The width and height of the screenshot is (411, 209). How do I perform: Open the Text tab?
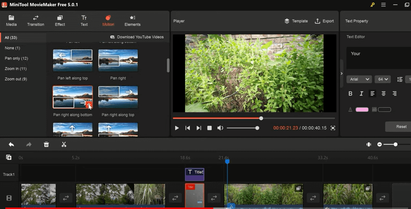click(84, 21)
